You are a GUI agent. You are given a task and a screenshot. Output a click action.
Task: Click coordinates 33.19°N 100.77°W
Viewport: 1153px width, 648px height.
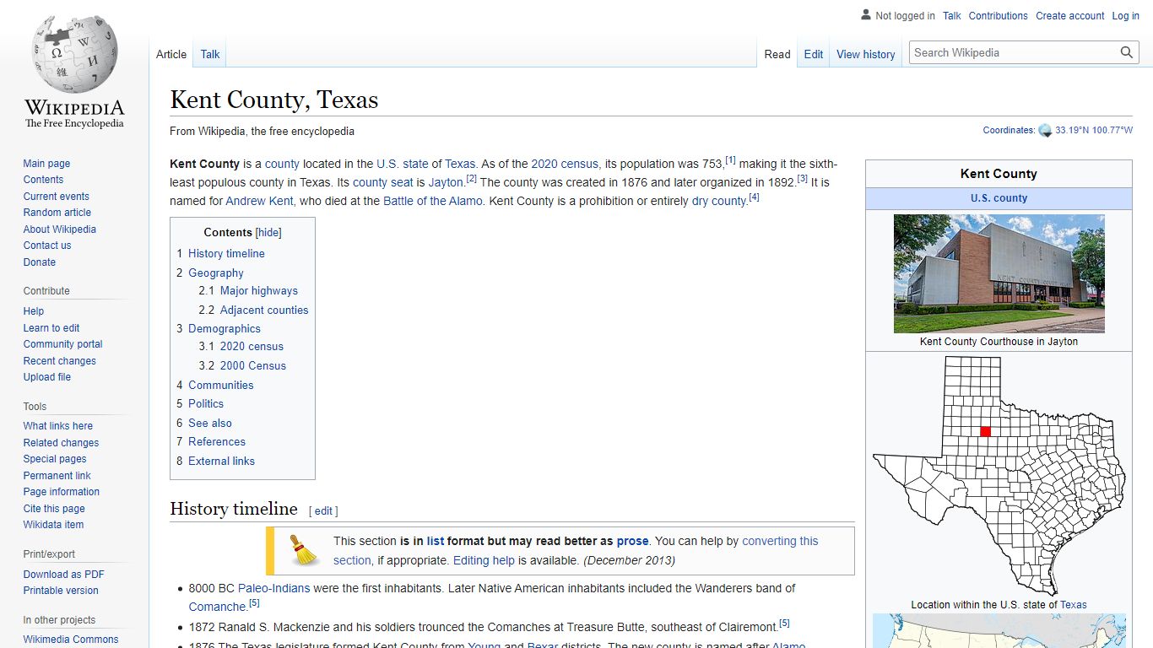pos(1094,131)
